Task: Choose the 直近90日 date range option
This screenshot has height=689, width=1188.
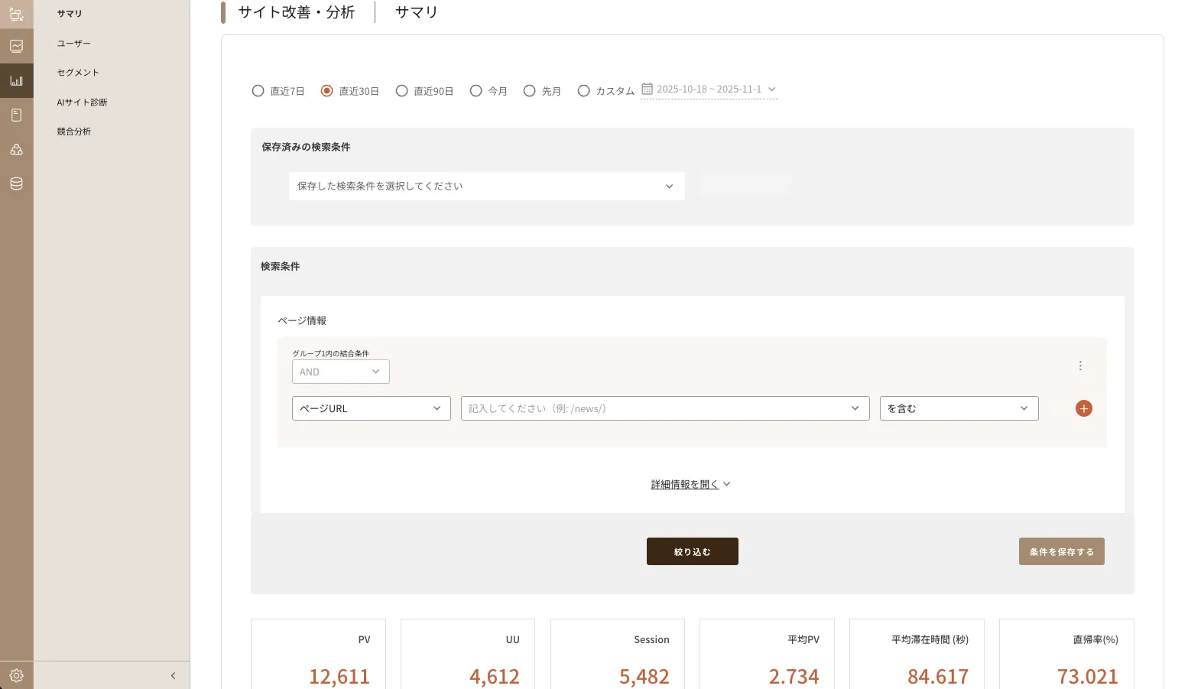Action: 402,91
